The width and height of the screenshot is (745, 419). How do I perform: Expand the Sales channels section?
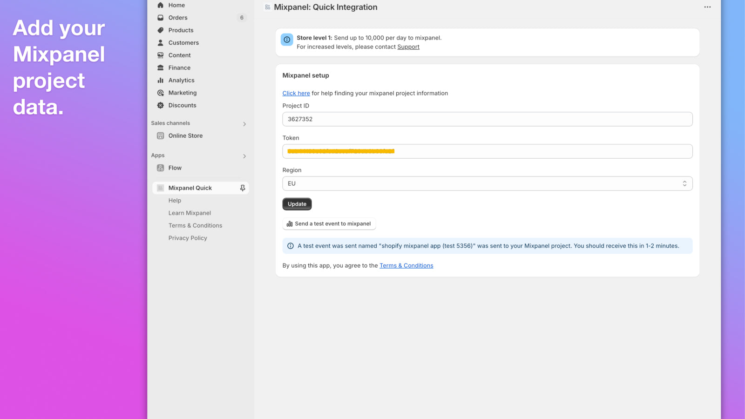point(244,123)
